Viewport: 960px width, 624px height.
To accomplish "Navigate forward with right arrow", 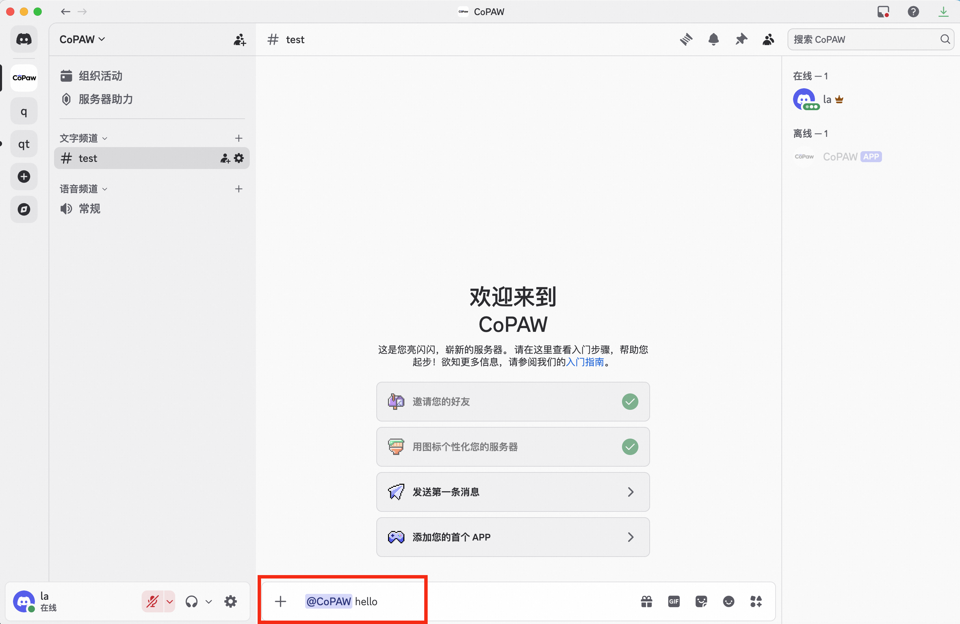I will point(82,12).
